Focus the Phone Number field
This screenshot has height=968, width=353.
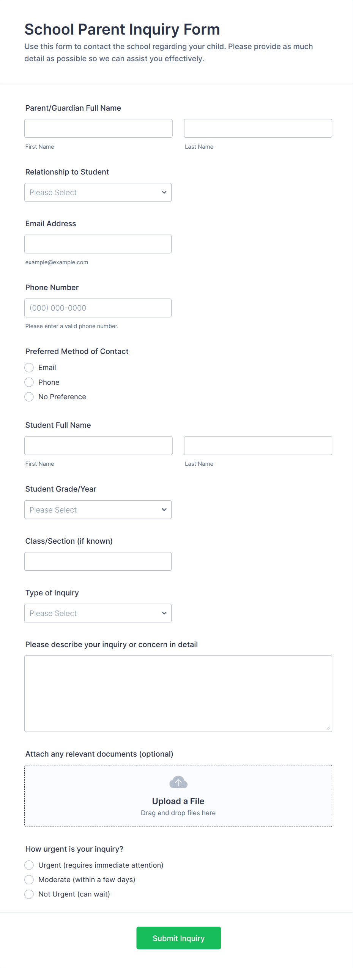tap(98, 308)
